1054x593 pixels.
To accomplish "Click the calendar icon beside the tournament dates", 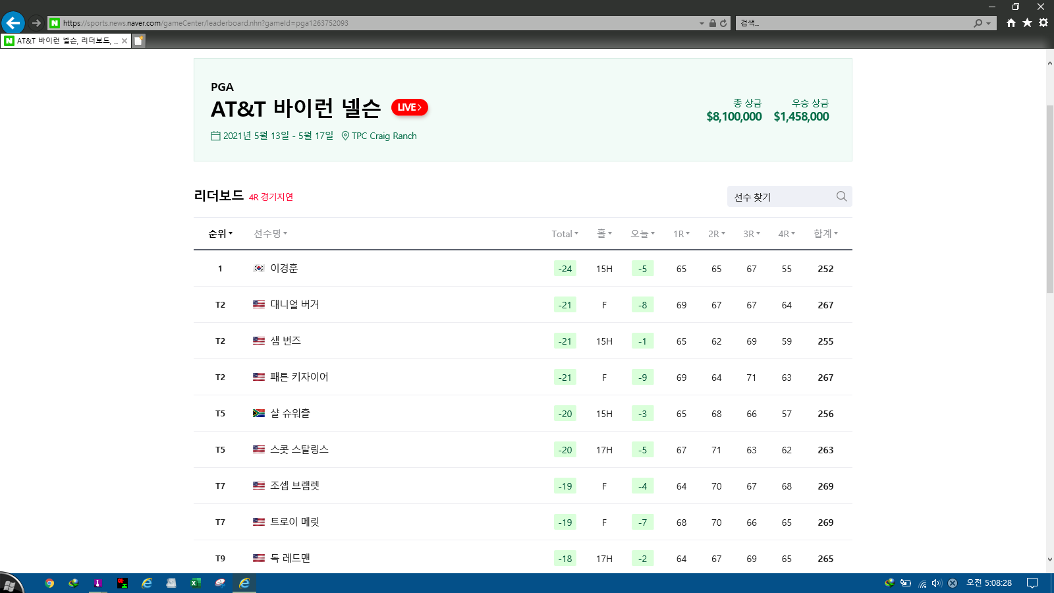I will 215,136.
